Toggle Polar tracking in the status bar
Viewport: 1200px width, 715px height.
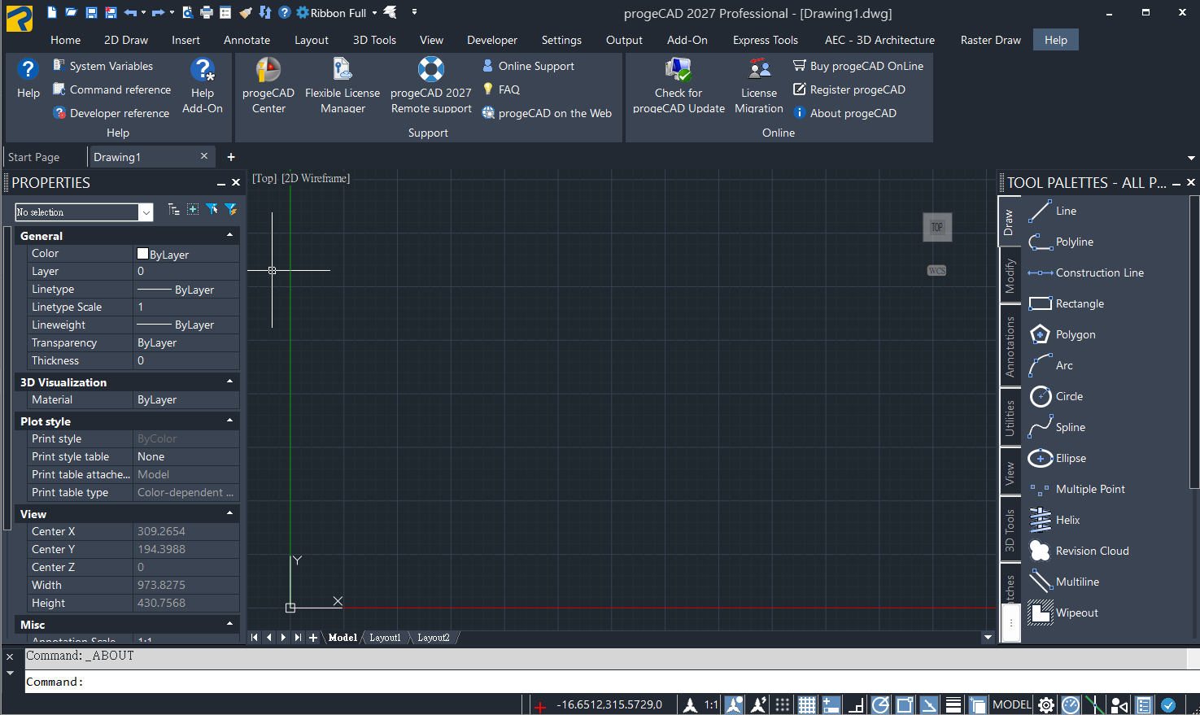[880, 704]
